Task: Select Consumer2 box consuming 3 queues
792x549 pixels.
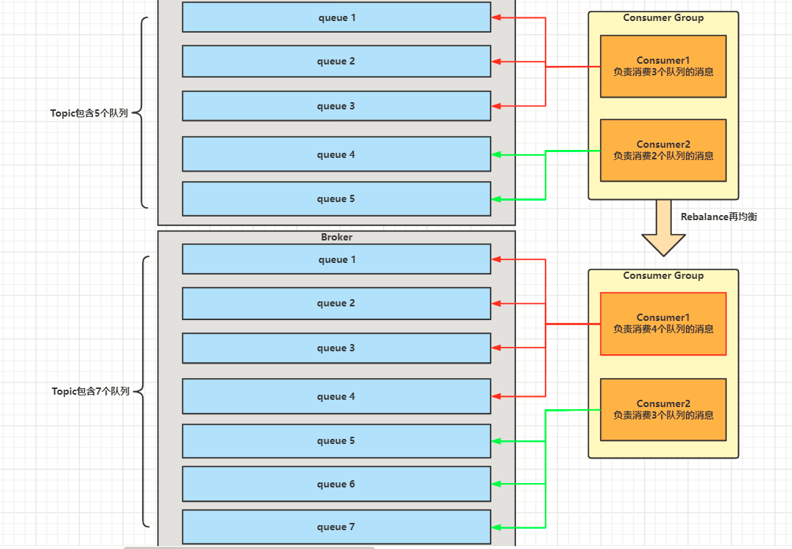Action: (663, 409)
